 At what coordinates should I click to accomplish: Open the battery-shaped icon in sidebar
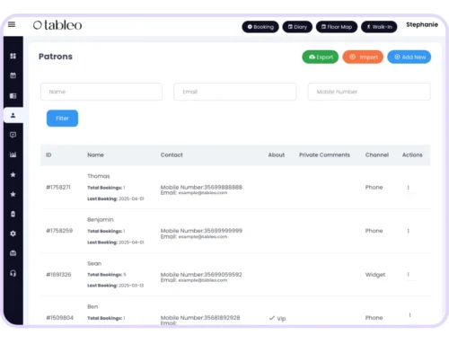click(x=13, y=214)
